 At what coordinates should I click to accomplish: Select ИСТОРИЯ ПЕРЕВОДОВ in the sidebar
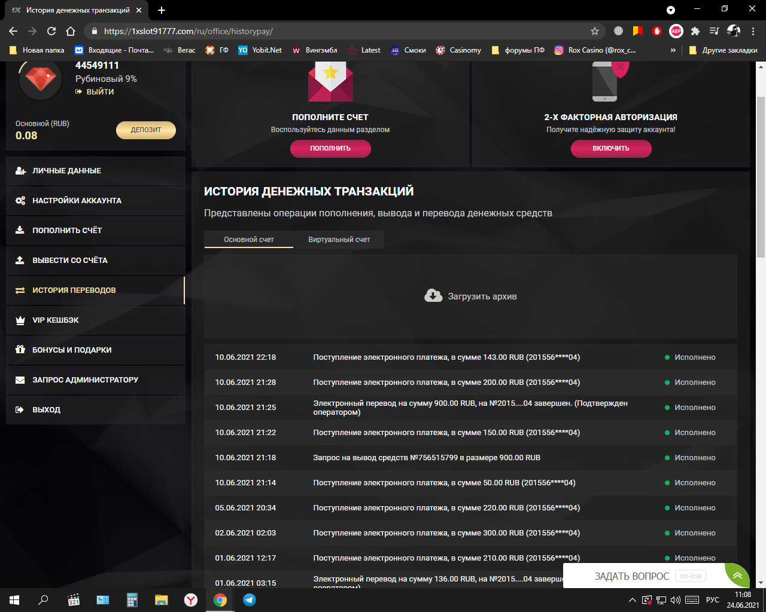pyautogui.click(x=96, y=290)
